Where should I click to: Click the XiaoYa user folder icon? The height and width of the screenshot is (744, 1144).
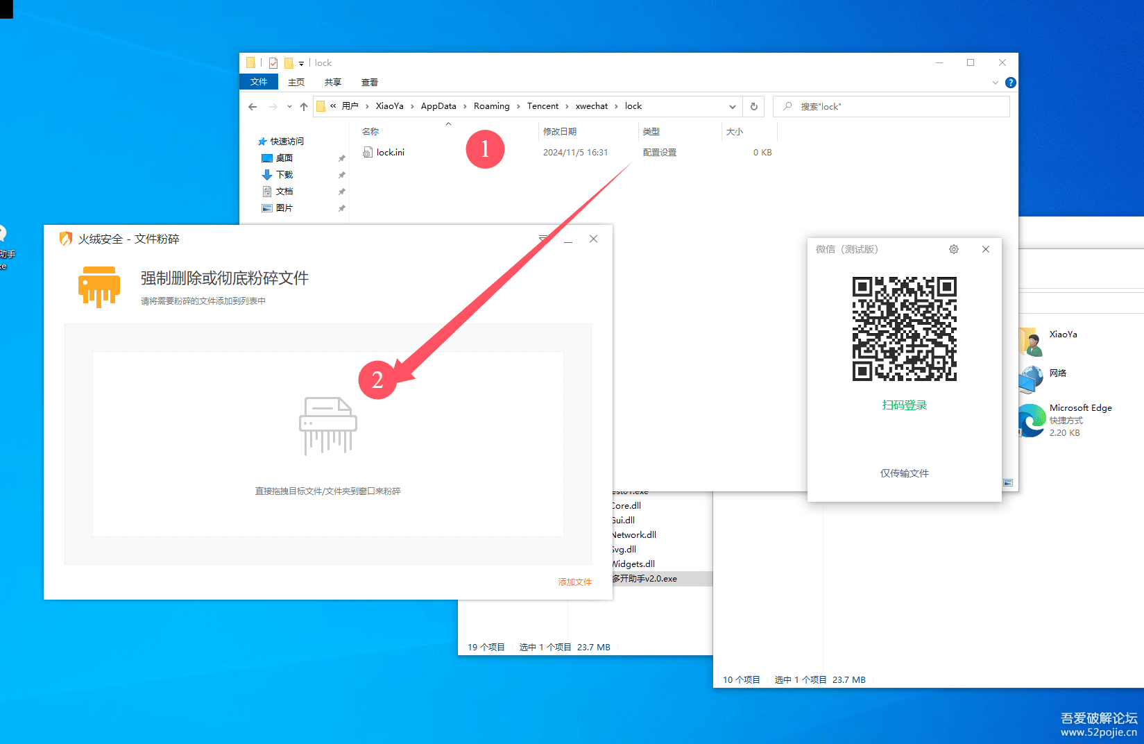tap(1032, 341)
